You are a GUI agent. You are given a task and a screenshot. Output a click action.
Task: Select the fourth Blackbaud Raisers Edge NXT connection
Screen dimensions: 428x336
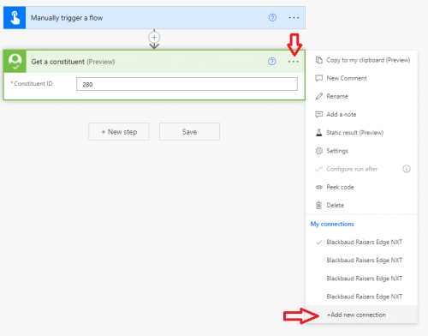point(361,297)
